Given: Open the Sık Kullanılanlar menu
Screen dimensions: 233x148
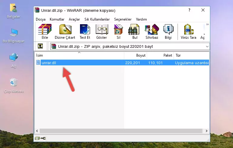Looking at the screenshot, I should [97, 19].
